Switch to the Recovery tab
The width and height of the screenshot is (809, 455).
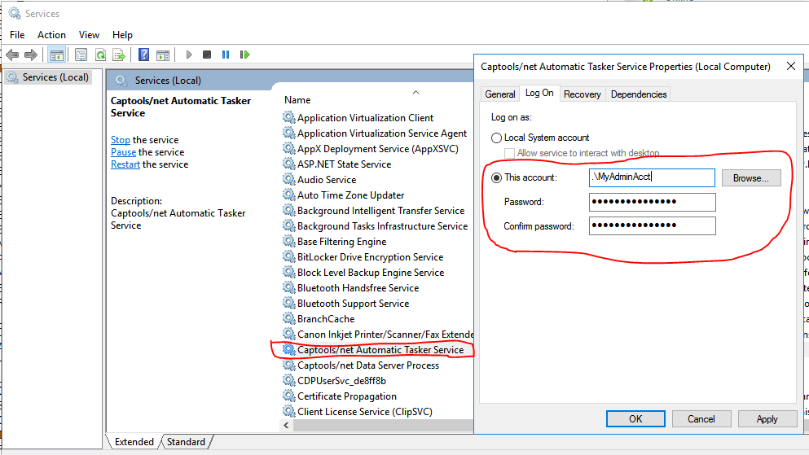[582, 94]
